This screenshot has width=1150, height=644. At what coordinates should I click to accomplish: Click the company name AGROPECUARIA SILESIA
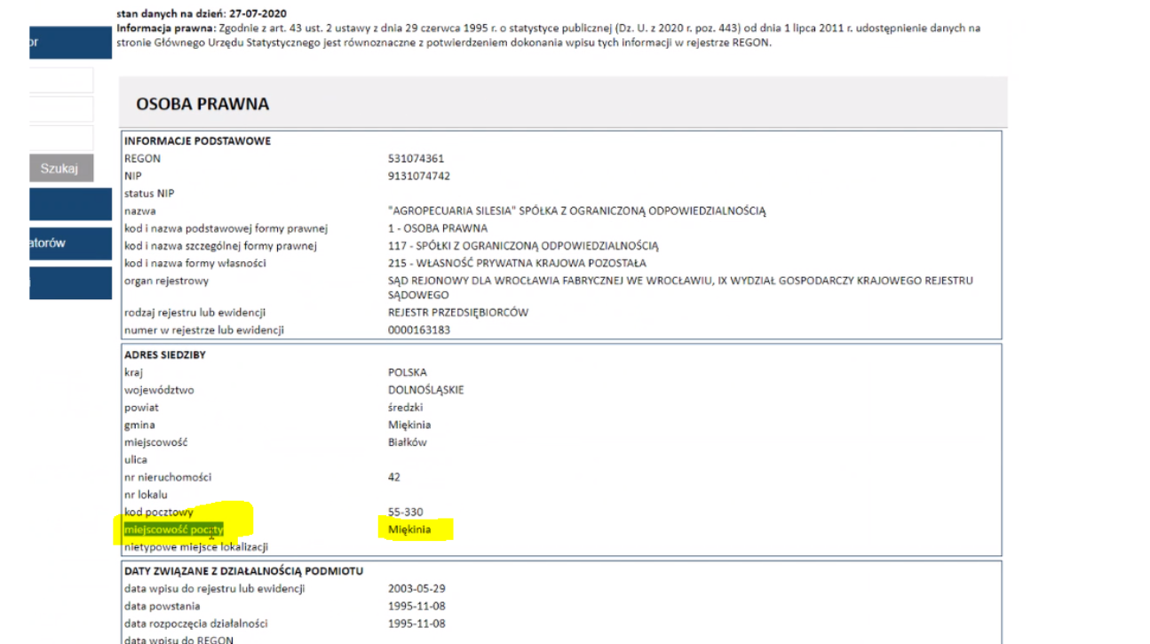tap(576, 211)
